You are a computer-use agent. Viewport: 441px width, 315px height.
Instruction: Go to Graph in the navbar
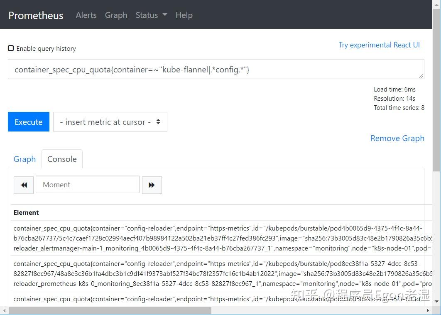[x=116, y=15]
